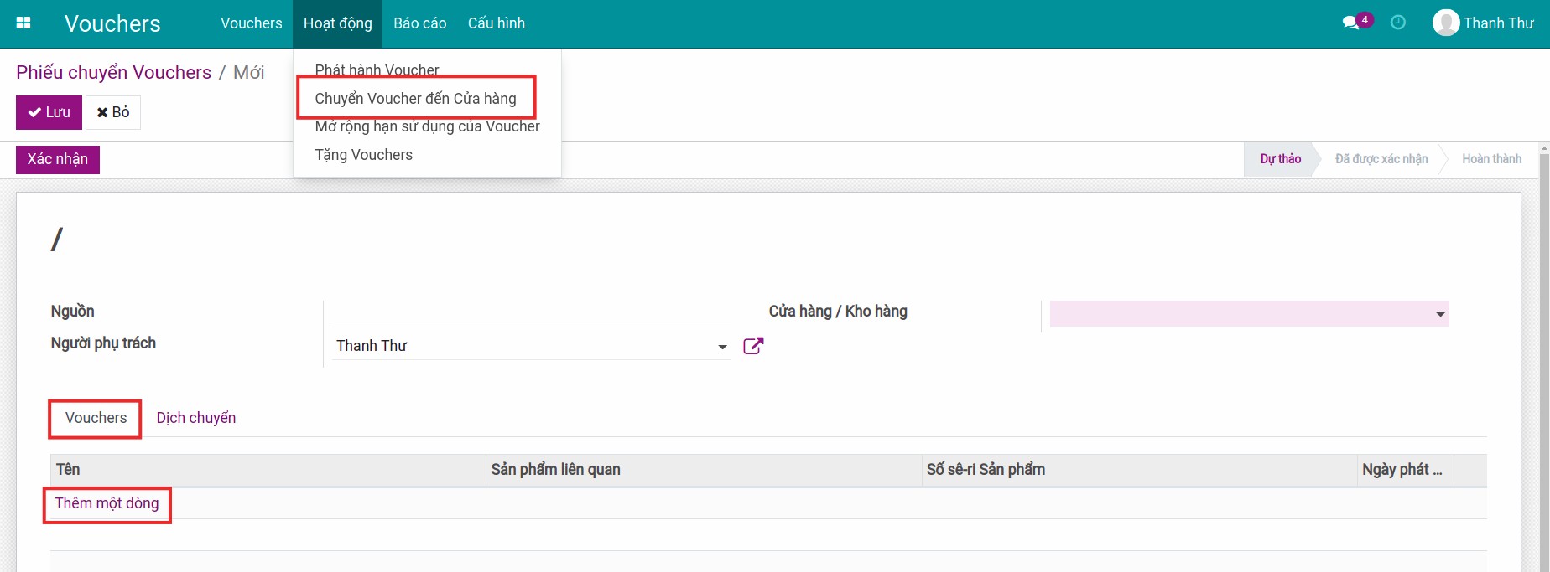1550x572 pixels.
Task: Open the conversations messages icon
Action: point(1351,23)
